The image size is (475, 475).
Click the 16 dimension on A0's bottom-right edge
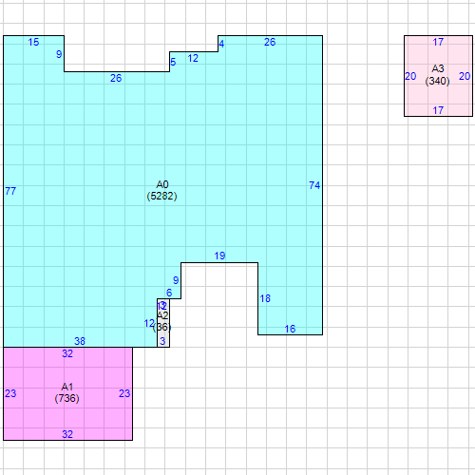point(290,329)
